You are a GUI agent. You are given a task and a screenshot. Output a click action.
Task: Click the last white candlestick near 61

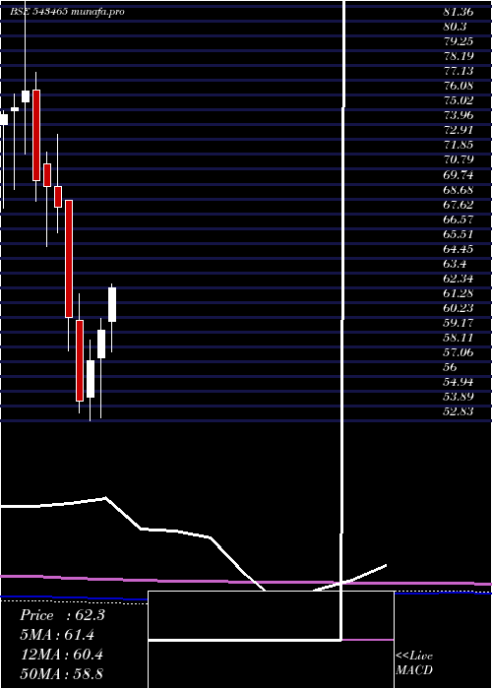[x=112, y=304]
